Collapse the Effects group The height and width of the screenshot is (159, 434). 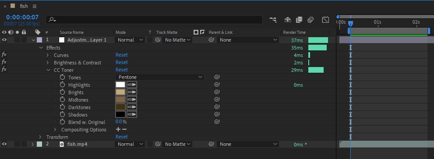41,48
